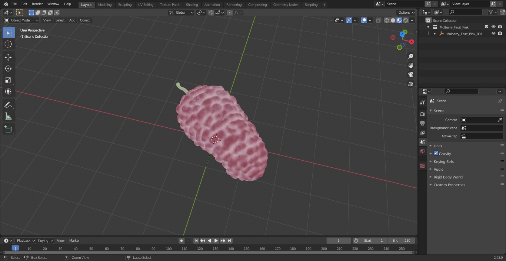Viewport: 506px width, 261px height.
Task: Open the Global orientation dropdown
Action: tap(182, 13)
